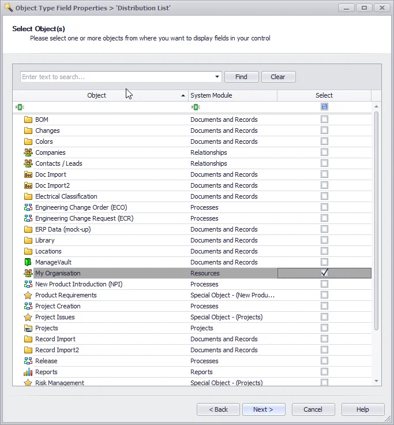Screen dimensions: 394x425
Task: Click the Electrical Classification folder icon
Action: pos(28,196)
